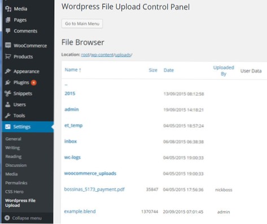This screenshot has width=267, height=224.
Task: Click the root location link
Action: coord(85,55)
